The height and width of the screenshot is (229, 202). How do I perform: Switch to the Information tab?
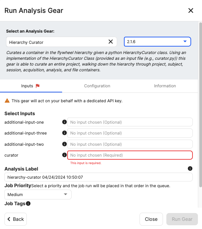[165, 86]
